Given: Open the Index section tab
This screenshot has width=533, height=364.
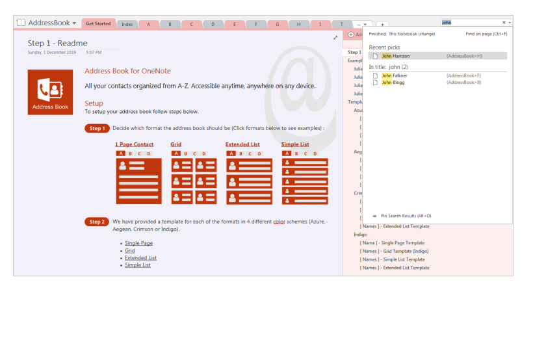Looking at the screenshot, I should [127, 24].
